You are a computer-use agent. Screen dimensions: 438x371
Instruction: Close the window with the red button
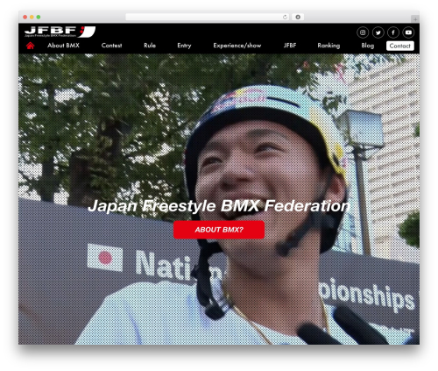point(25,17)
